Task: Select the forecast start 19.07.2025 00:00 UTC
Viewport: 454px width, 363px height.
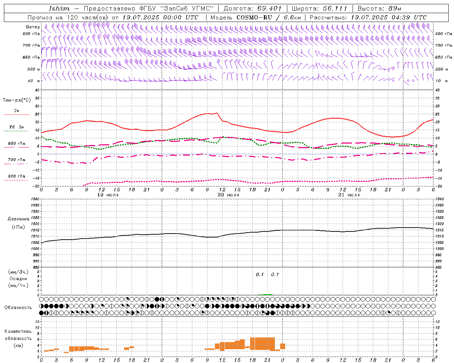Action: 160,17
